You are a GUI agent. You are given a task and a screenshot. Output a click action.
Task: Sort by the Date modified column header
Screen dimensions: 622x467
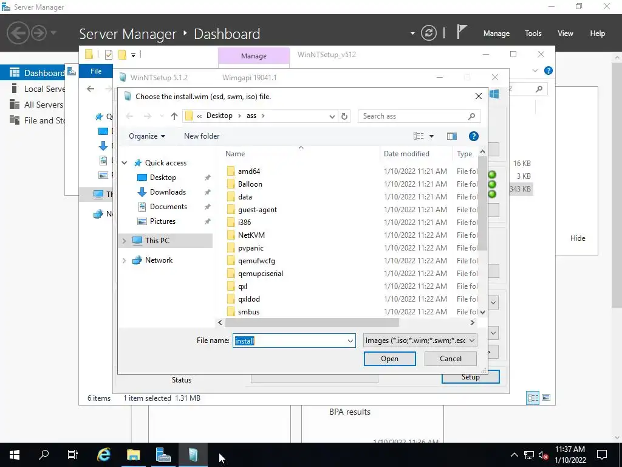(415, 154)
